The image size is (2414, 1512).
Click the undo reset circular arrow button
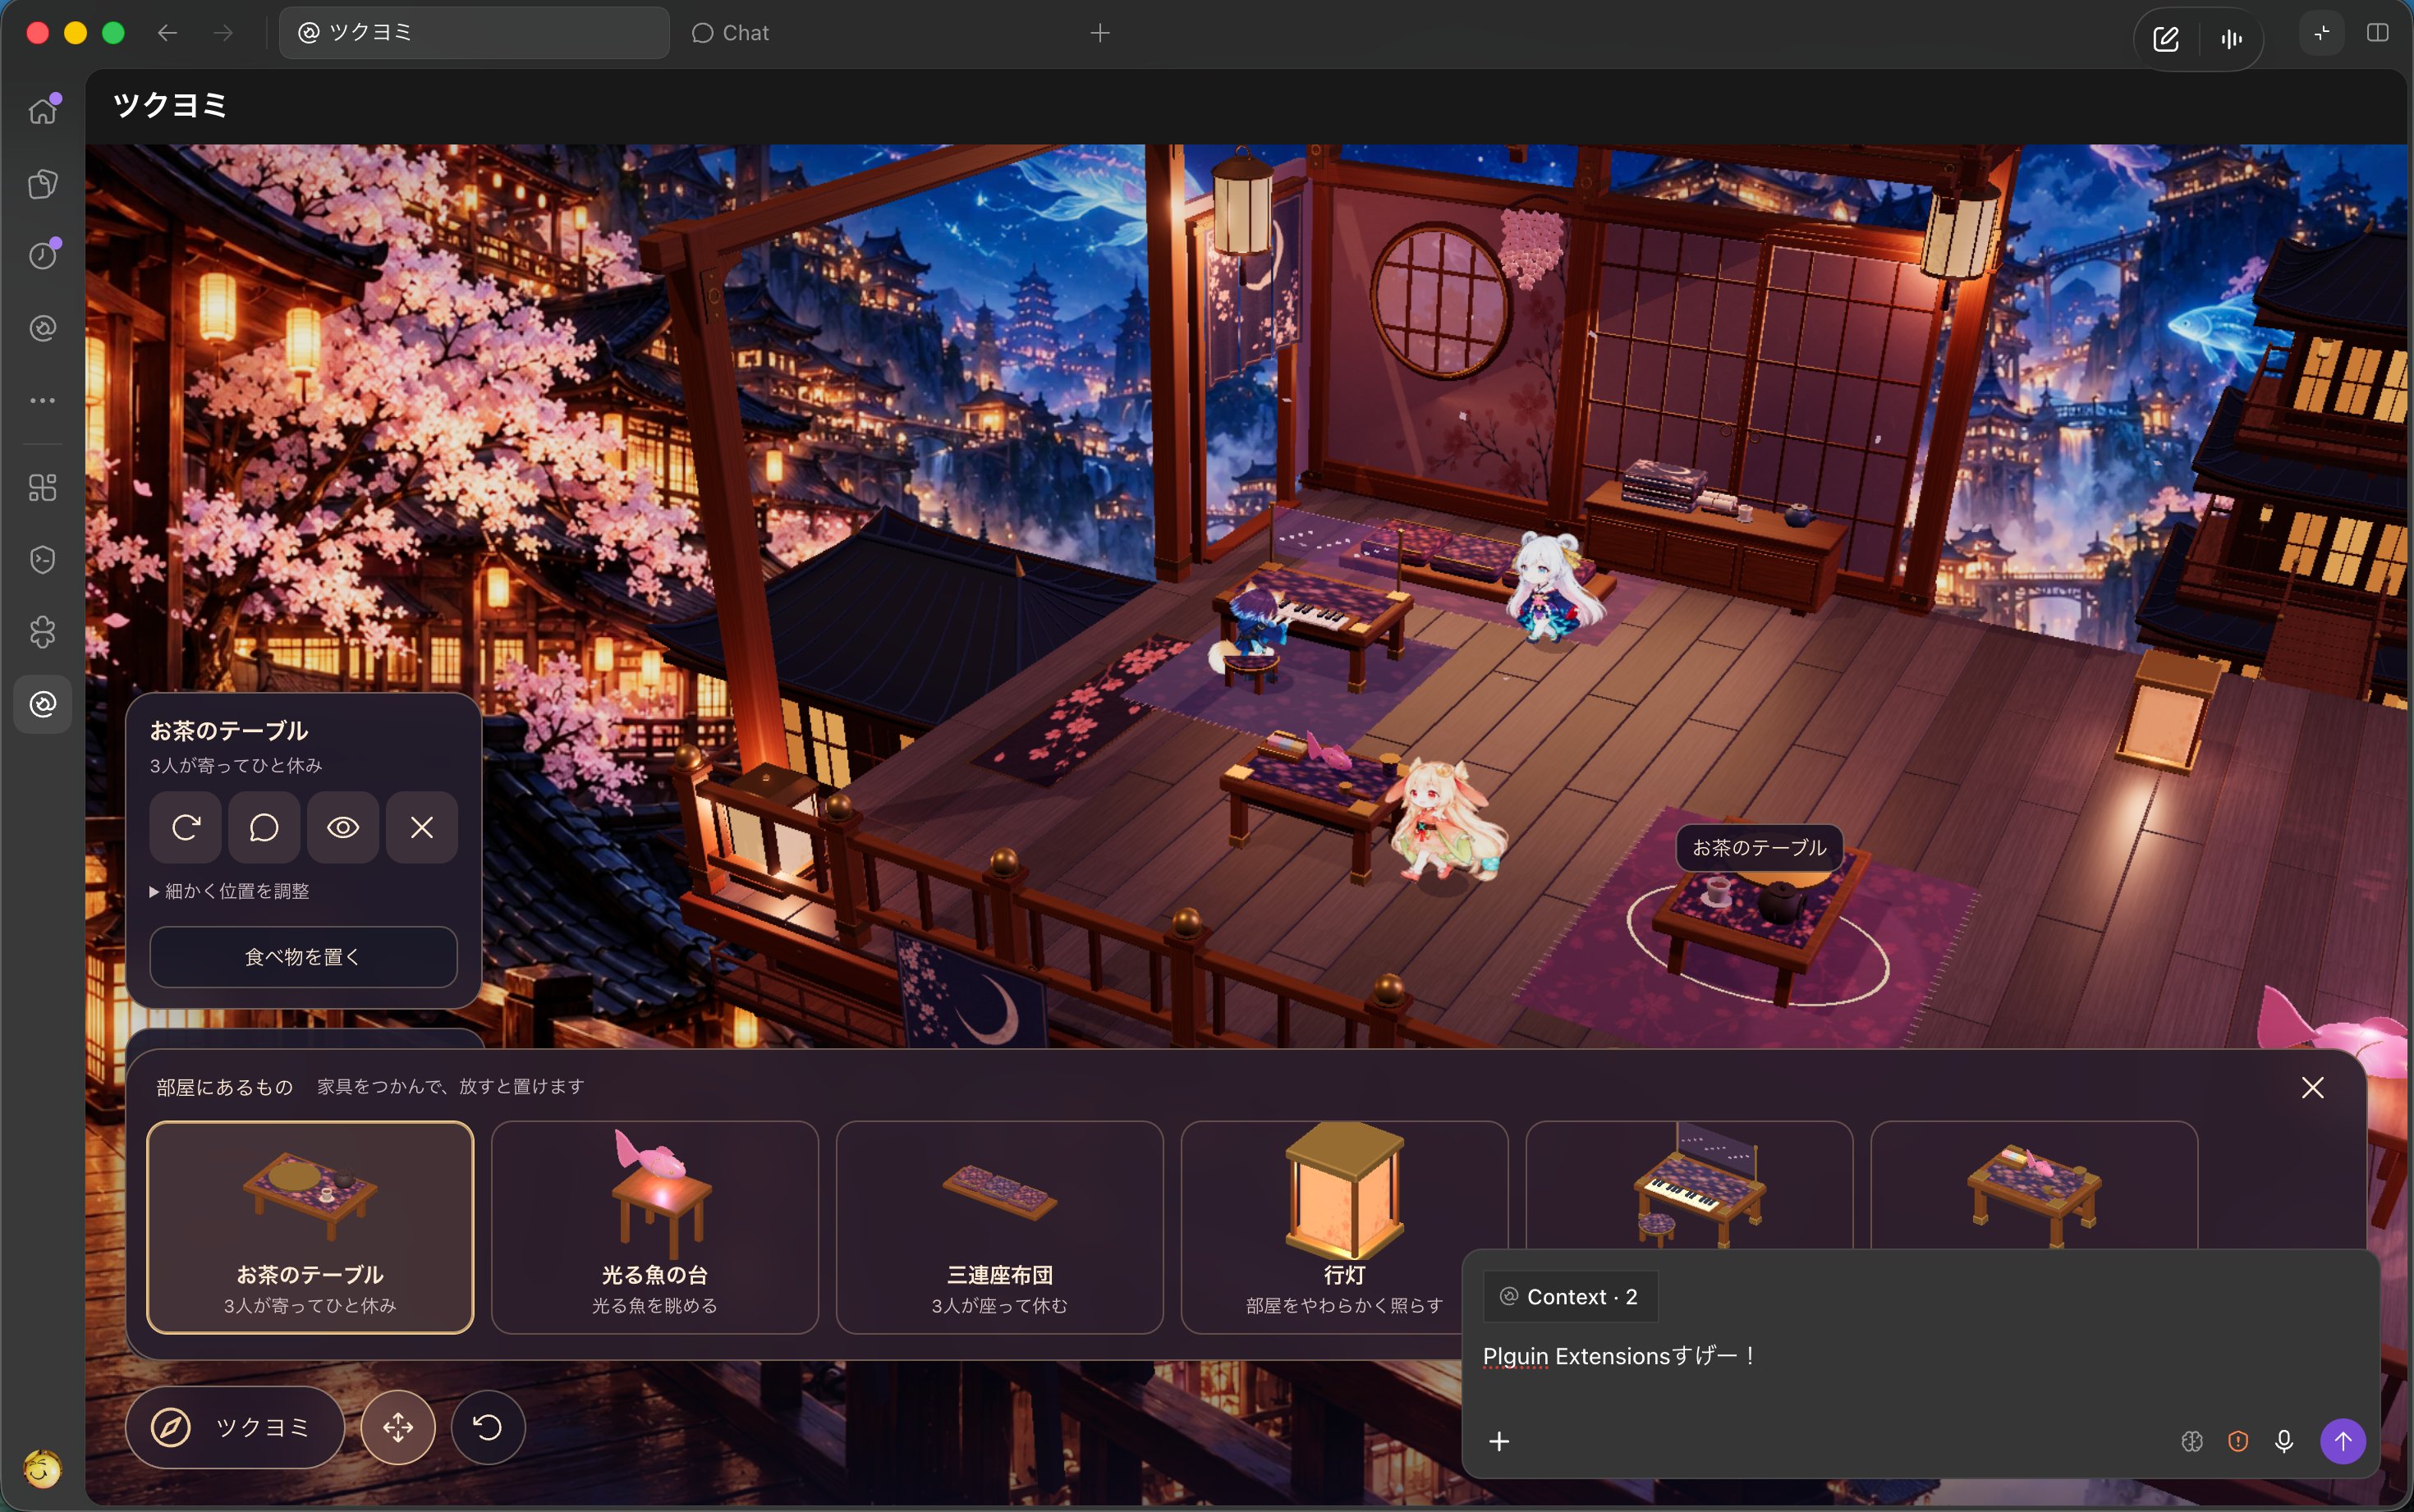pyautogui.click(x=488, y=1427)
